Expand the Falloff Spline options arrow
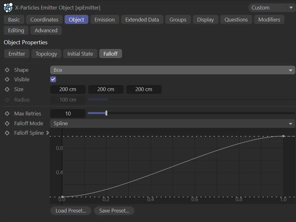Screen dimensions: 296x222 point(48,133)
